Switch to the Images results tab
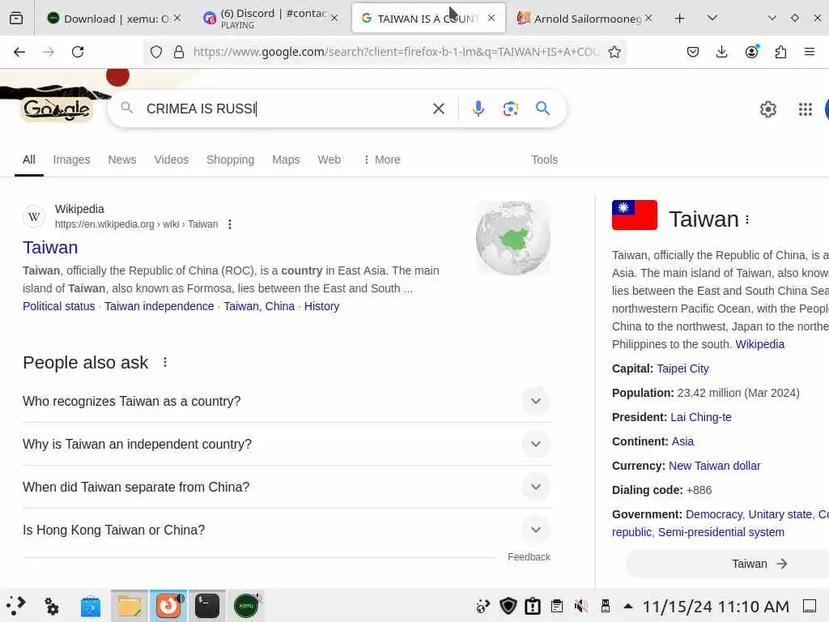The image size is (829, 622). click(71, 160)
